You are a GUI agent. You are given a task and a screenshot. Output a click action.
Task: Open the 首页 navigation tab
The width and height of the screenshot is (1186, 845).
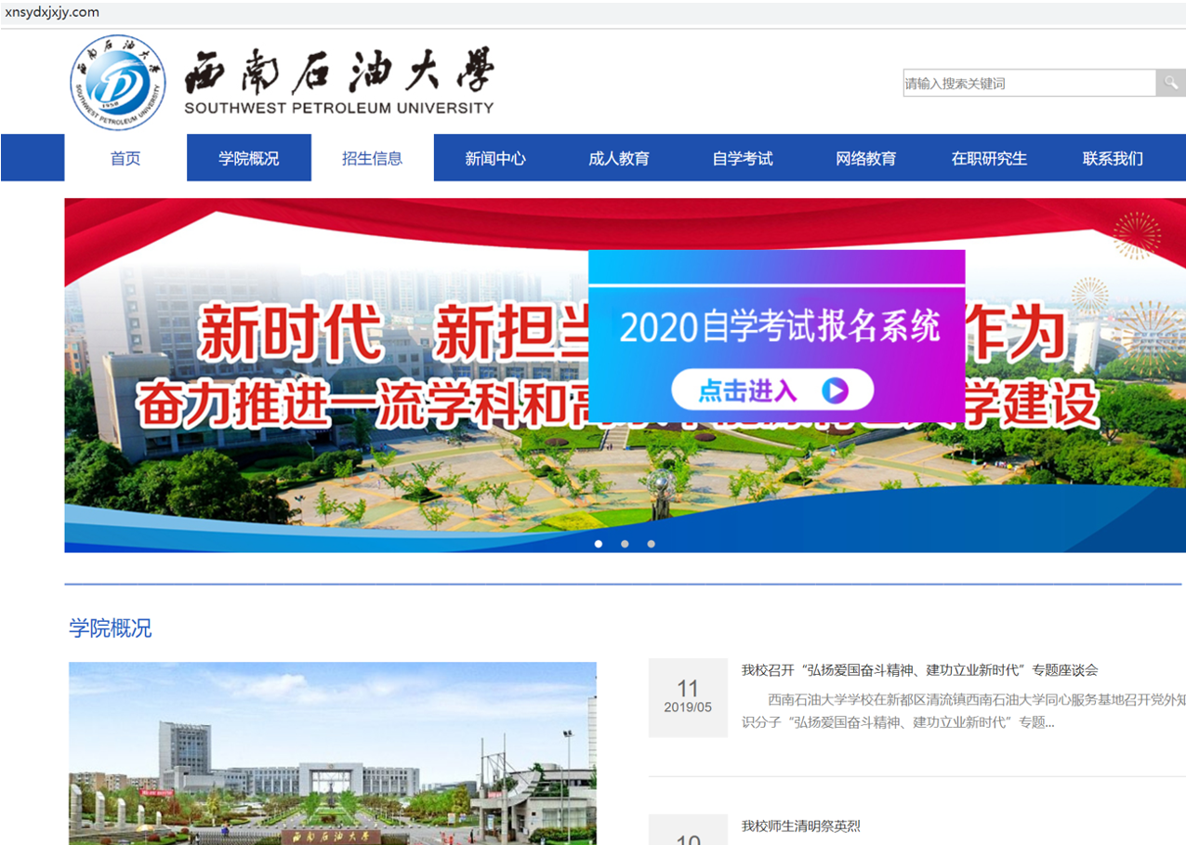125,158
